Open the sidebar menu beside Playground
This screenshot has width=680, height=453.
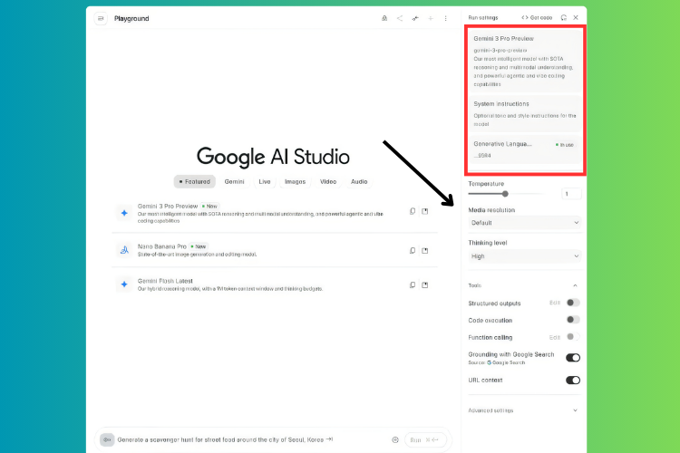101,18
